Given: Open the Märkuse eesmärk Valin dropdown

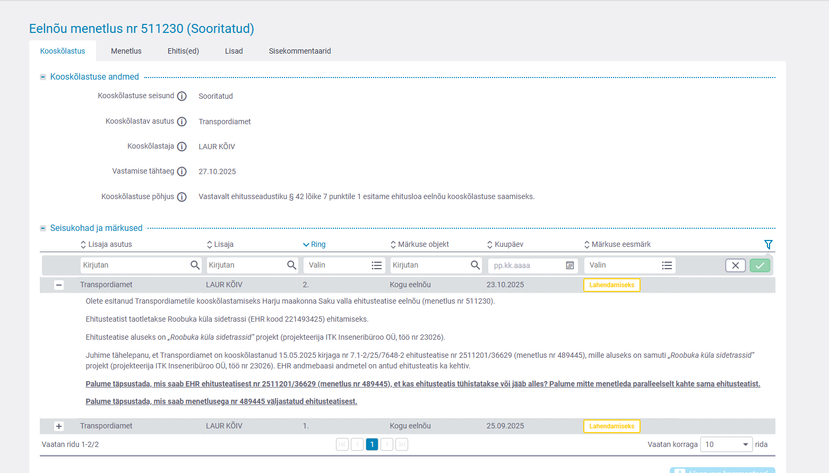Looking at the screenshot, I should pyautogui.click(x=629, y=265).
